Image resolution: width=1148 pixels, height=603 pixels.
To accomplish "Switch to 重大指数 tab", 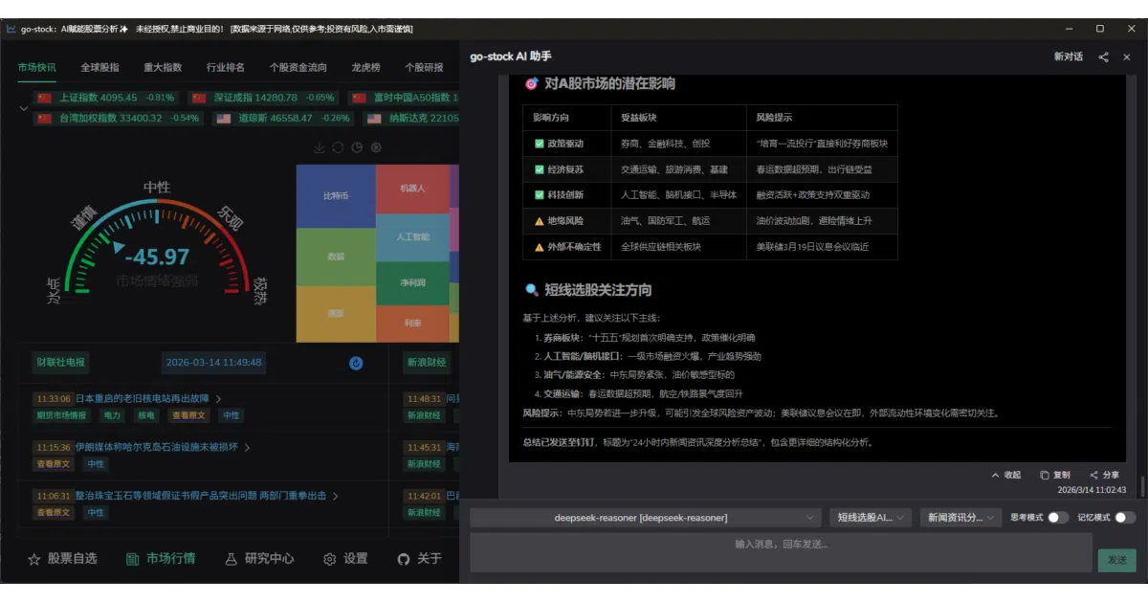I will pyautogui.click(x=163, y=68).
